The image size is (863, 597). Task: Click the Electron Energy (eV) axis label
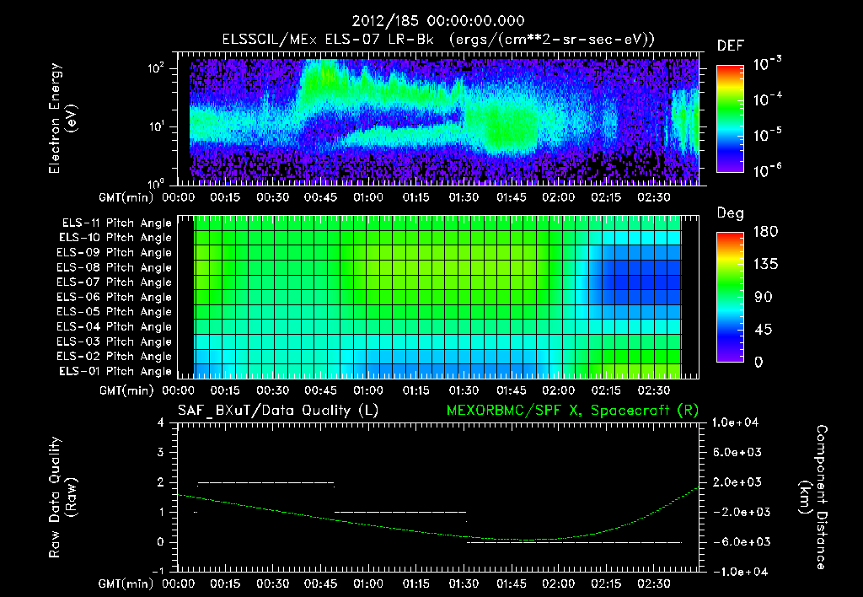62,118
